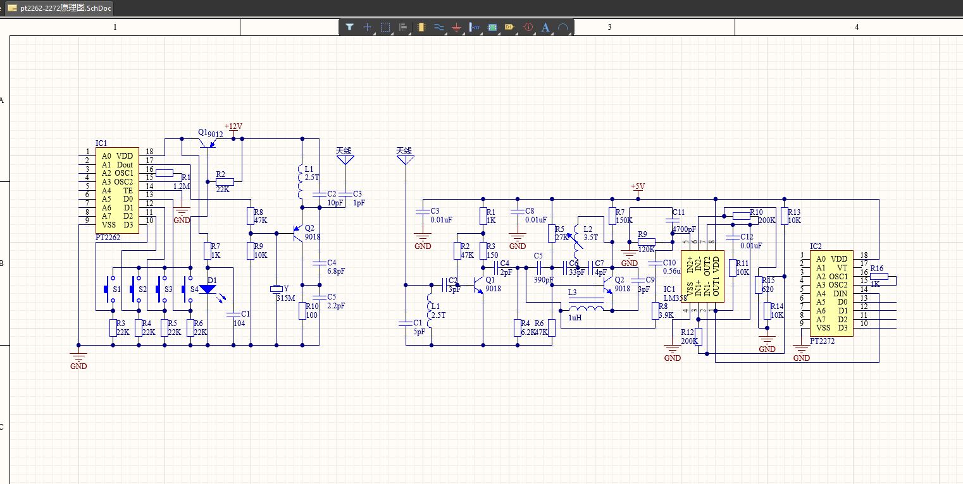
Task: Click the align objects tool
Action: tap(402, 27)
